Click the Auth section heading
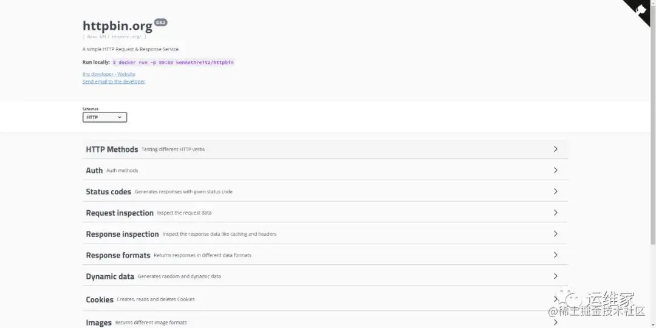656x328 pixels. [x=94, y=170]
